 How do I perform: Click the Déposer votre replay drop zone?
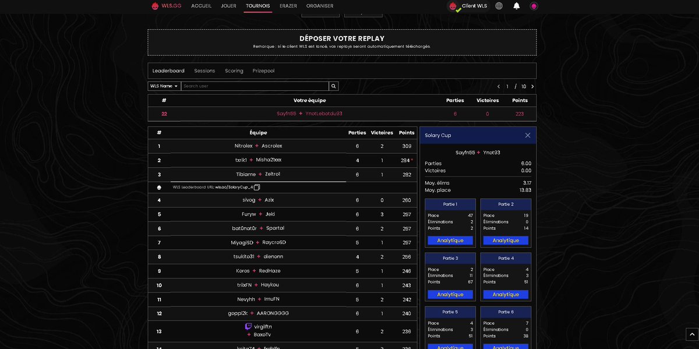342,43
